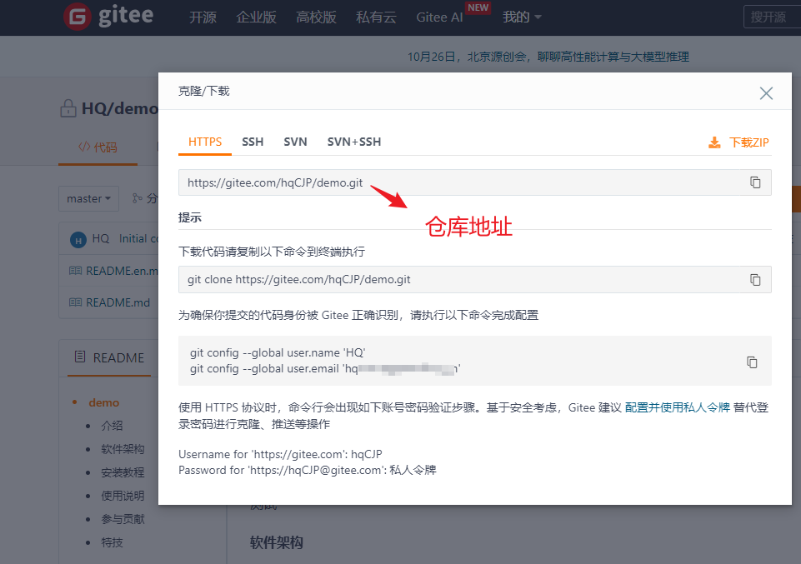Expand the 我的 menu
This screenshot has width=801, height=564.
[522, 17]
